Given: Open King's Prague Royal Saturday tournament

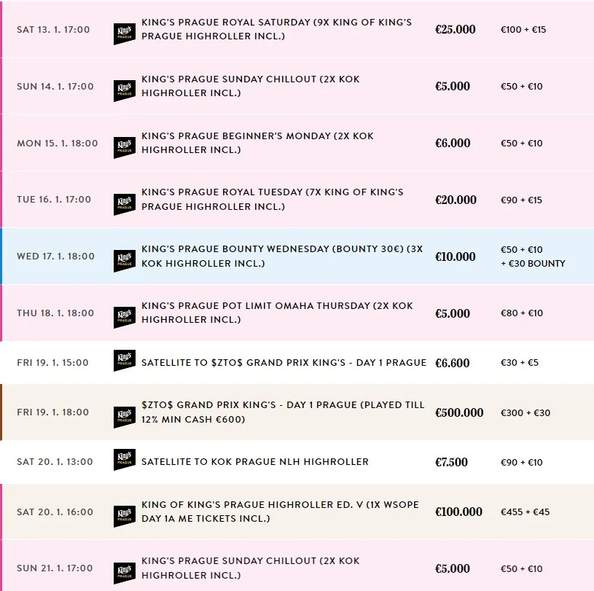Looking at the screenshot, I should 276,29.
